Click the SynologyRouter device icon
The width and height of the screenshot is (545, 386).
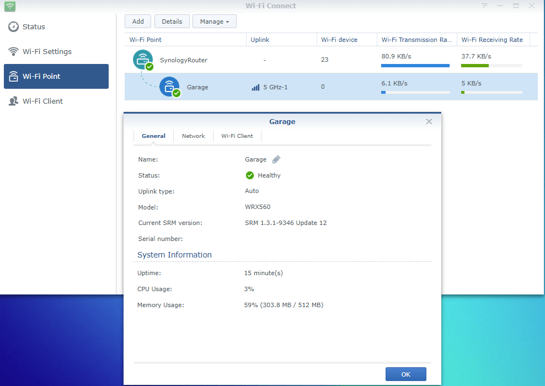(x=143, y=60)
